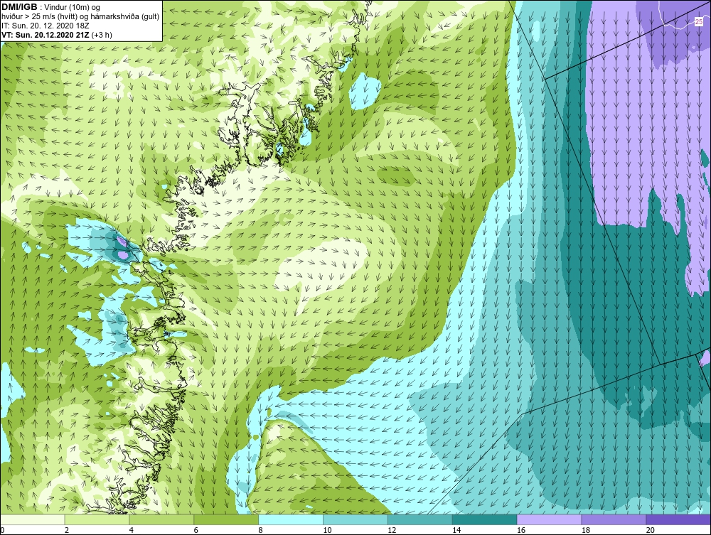Click the legend scale label 12
The image size is (711, 535).
point(392,530)
